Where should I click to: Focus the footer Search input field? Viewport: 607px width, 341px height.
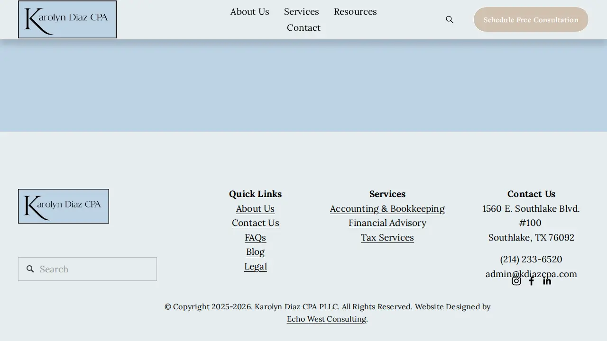(87, 269)
